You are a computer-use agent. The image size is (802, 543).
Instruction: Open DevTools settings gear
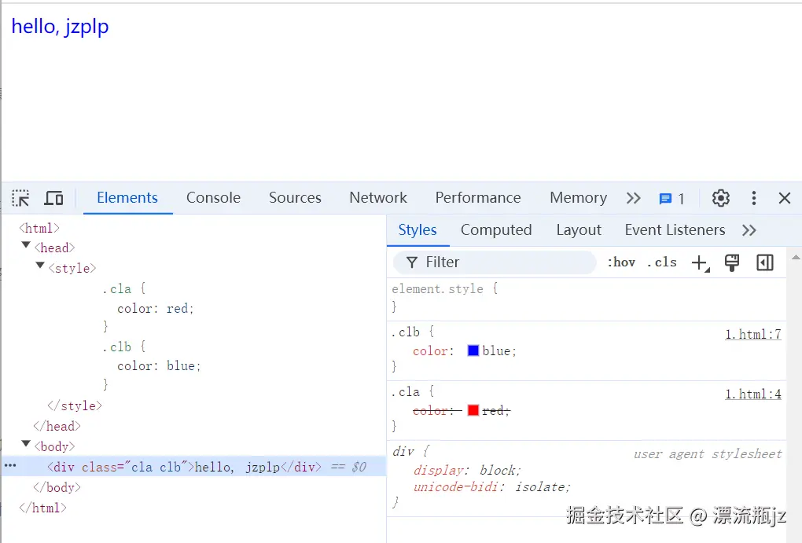pyautogui.click(x=720, y=198)
